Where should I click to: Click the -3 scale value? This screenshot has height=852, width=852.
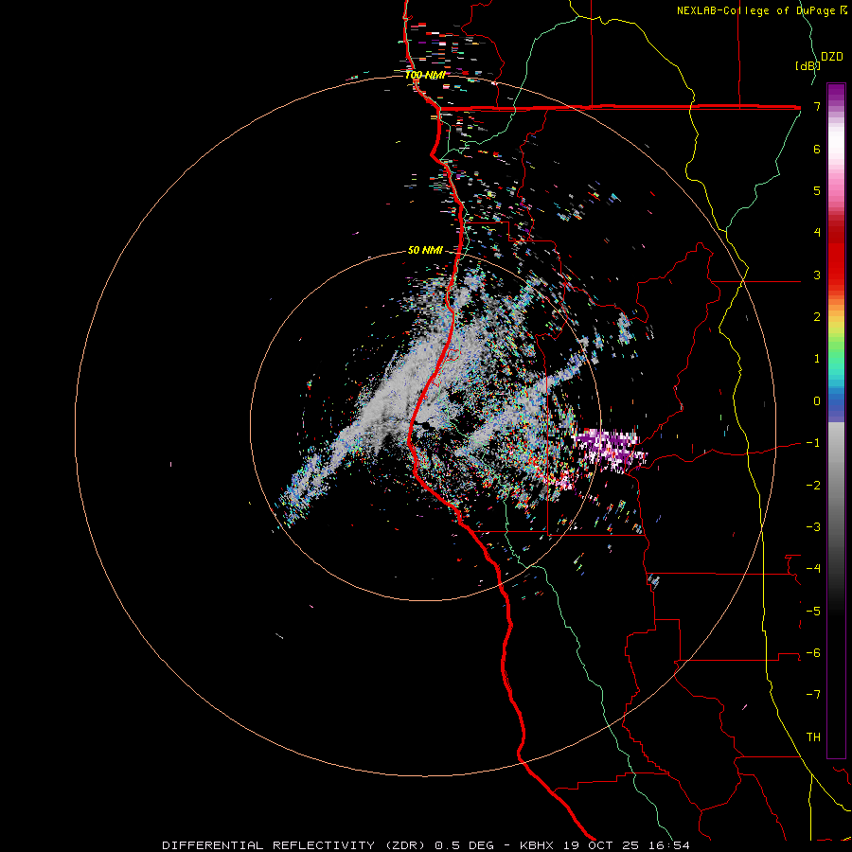[x=813, y=526]
